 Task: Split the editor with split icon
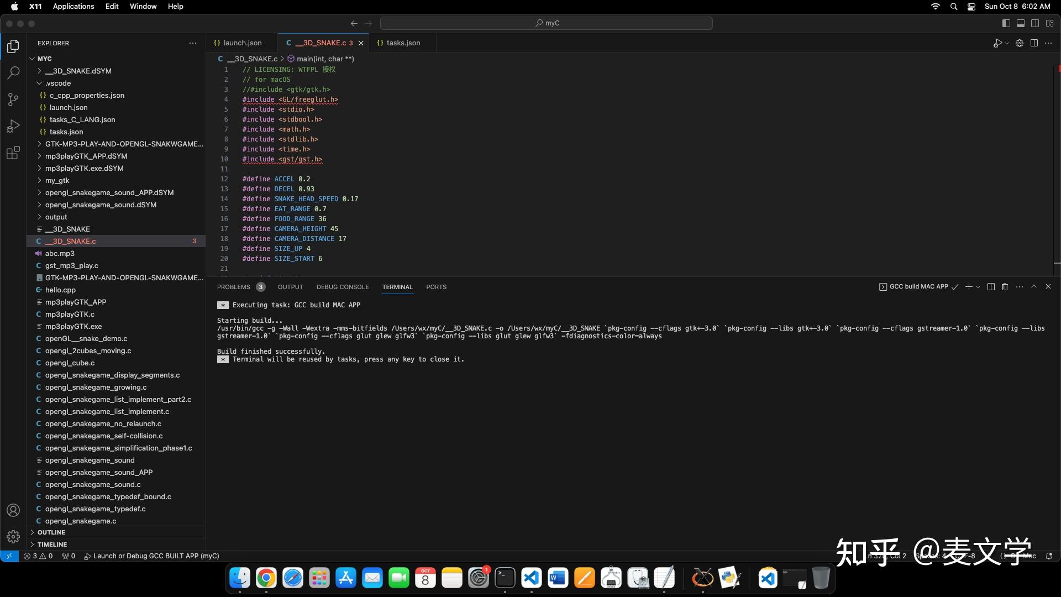[x=1034, y=43]
